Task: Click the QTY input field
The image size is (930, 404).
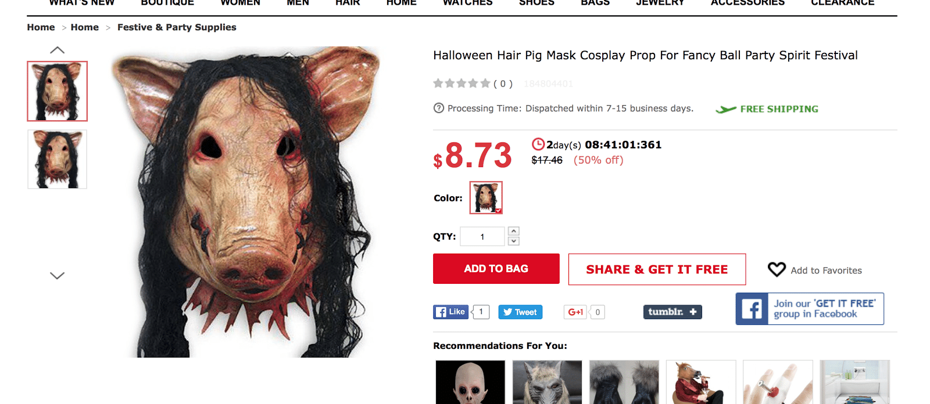Action: pyautogui.click(x=482, y=236)
